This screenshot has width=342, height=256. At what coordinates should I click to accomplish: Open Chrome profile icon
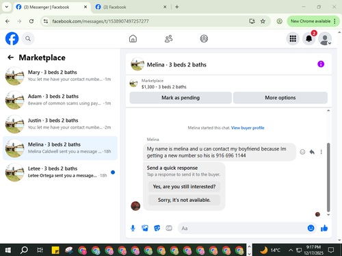coord(279,21)
